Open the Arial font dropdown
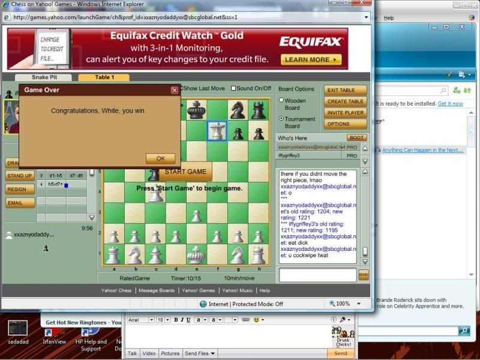 pyautogui.click(x=151, y=320)
